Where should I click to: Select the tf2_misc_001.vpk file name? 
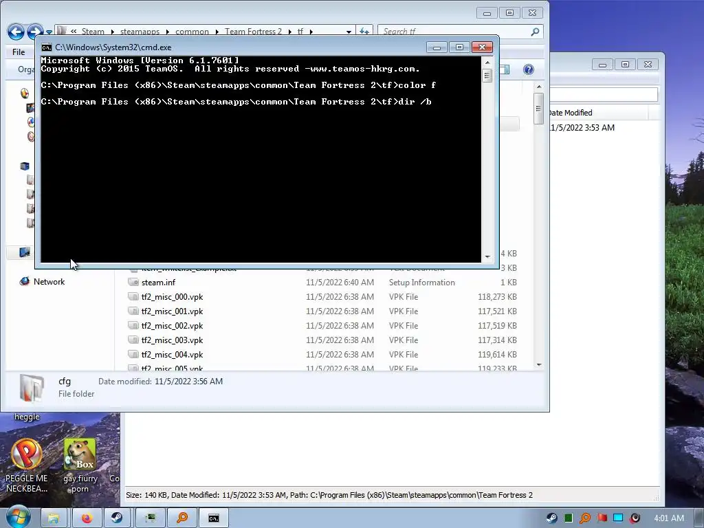pyautogui.click(x=172, y=311)
